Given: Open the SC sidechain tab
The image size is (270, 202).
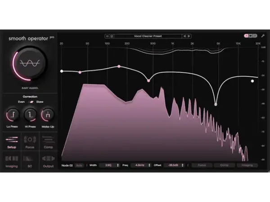Looking at the screenshot, I should pyautogui.click(x=30, y=161).
